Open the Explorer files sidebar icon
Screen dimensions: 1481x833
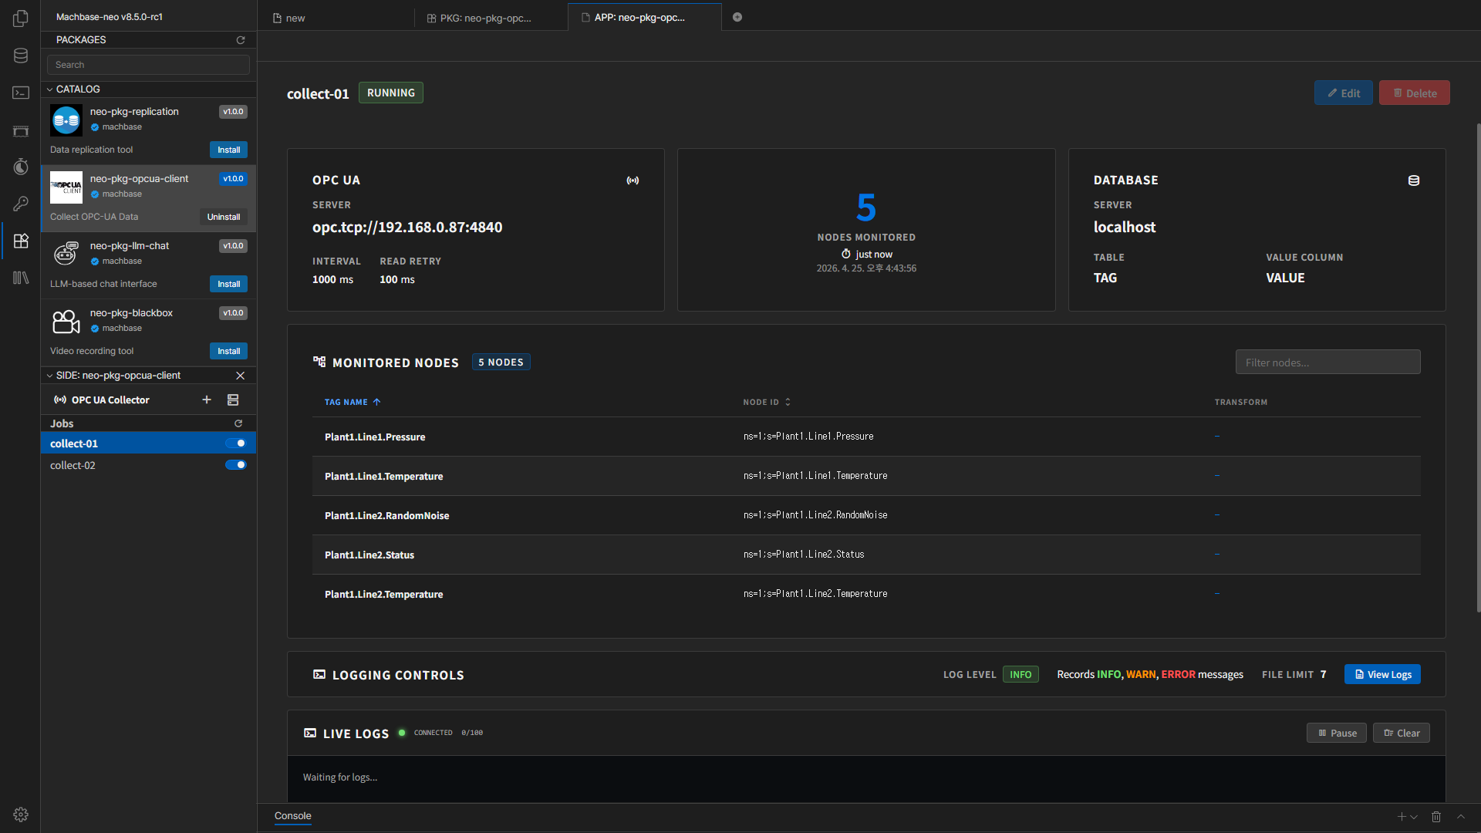point(21,19)
